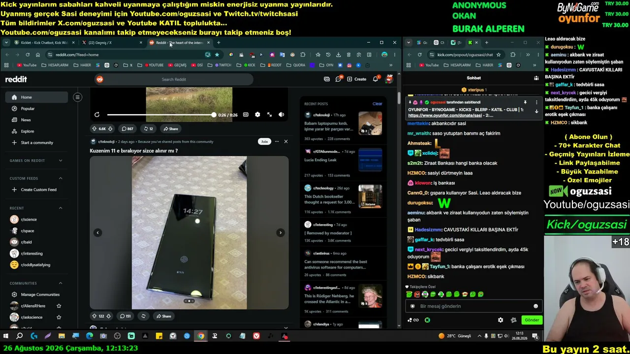
Task: Open Reddit notifications bell
Action: (376, 79)
